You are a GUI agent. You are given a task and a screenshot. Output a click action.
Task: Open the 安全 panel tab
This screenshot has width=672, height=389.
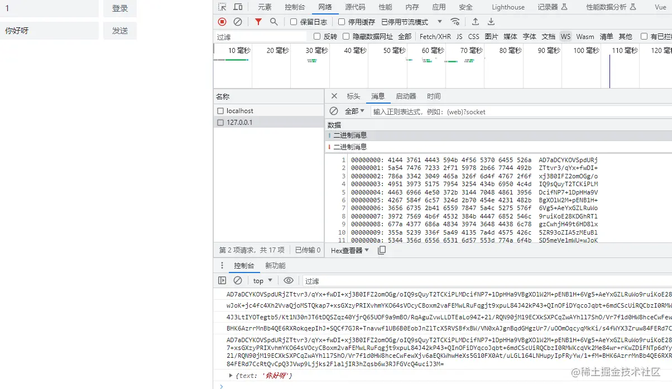coord(465,7)
